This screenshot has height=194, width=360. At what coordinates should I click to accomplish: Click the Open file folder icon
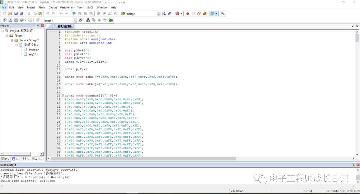10,14
